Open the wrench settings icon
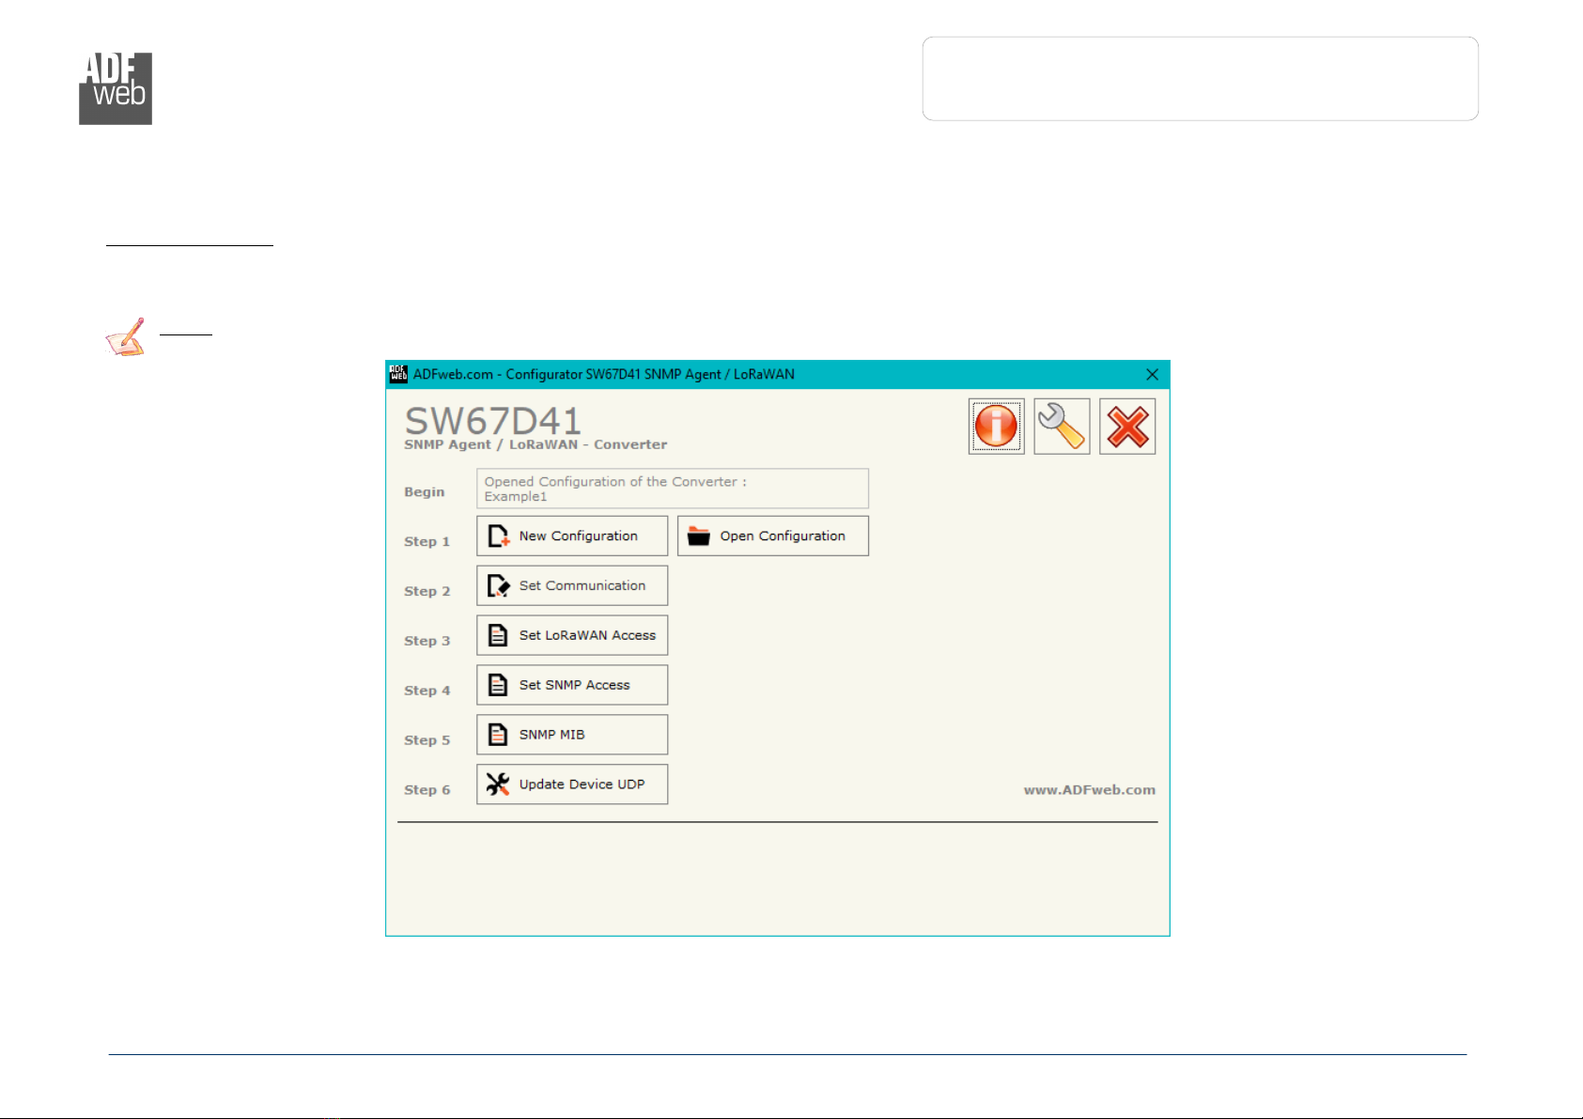 (1062, 427)
